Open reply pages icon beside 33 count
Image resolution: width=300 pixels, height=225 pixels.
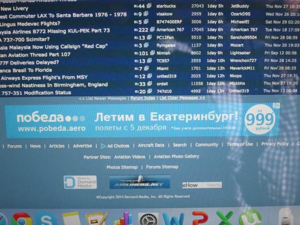click(150, 83)
